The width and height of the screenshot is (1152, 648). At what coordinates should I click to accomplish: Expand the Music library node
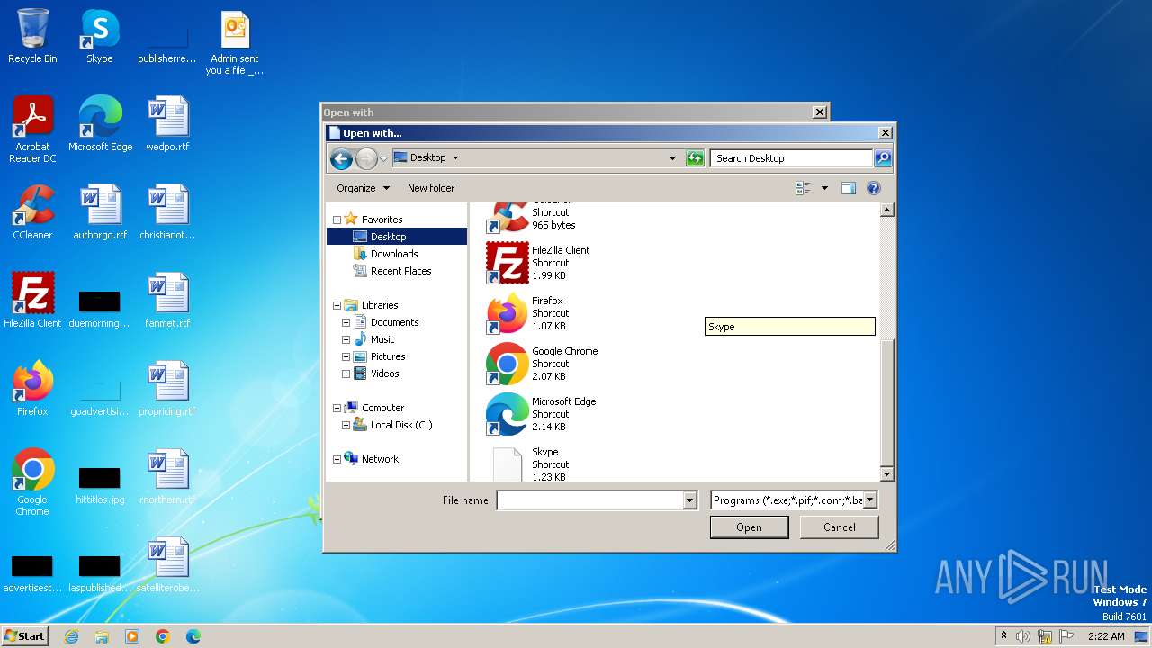(x=346, y=339)
